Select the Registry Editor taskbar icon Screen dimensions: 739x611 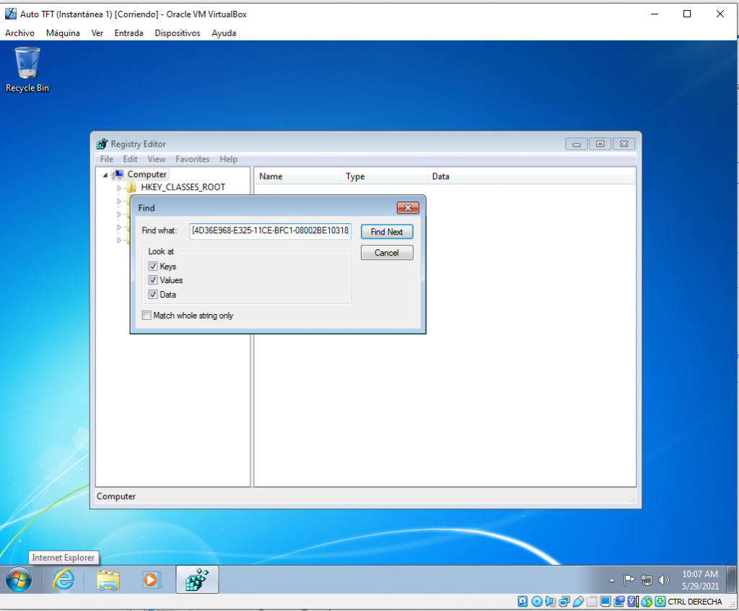point(196,579)
